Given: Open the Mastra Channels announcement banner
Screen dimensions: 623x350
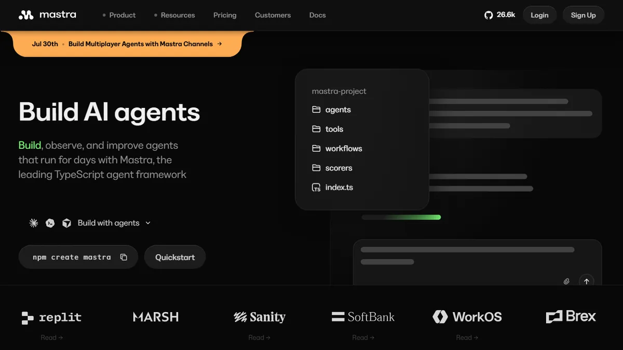Looking at the screenshot, I should point(128,44).
